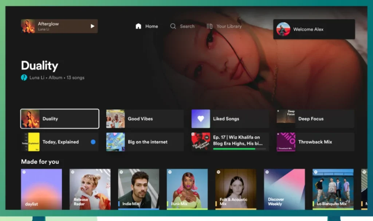
Task: Click the Album label under Duality
Action: pyautogui.click(x=55, y=78)
